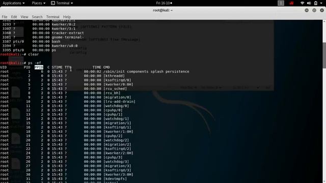Click the CMD column header text

coord(106,67)
